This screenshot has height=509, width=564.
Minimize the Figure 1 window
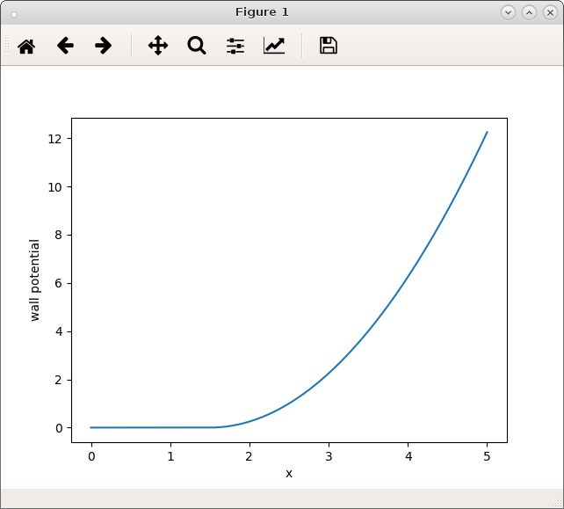508,12
